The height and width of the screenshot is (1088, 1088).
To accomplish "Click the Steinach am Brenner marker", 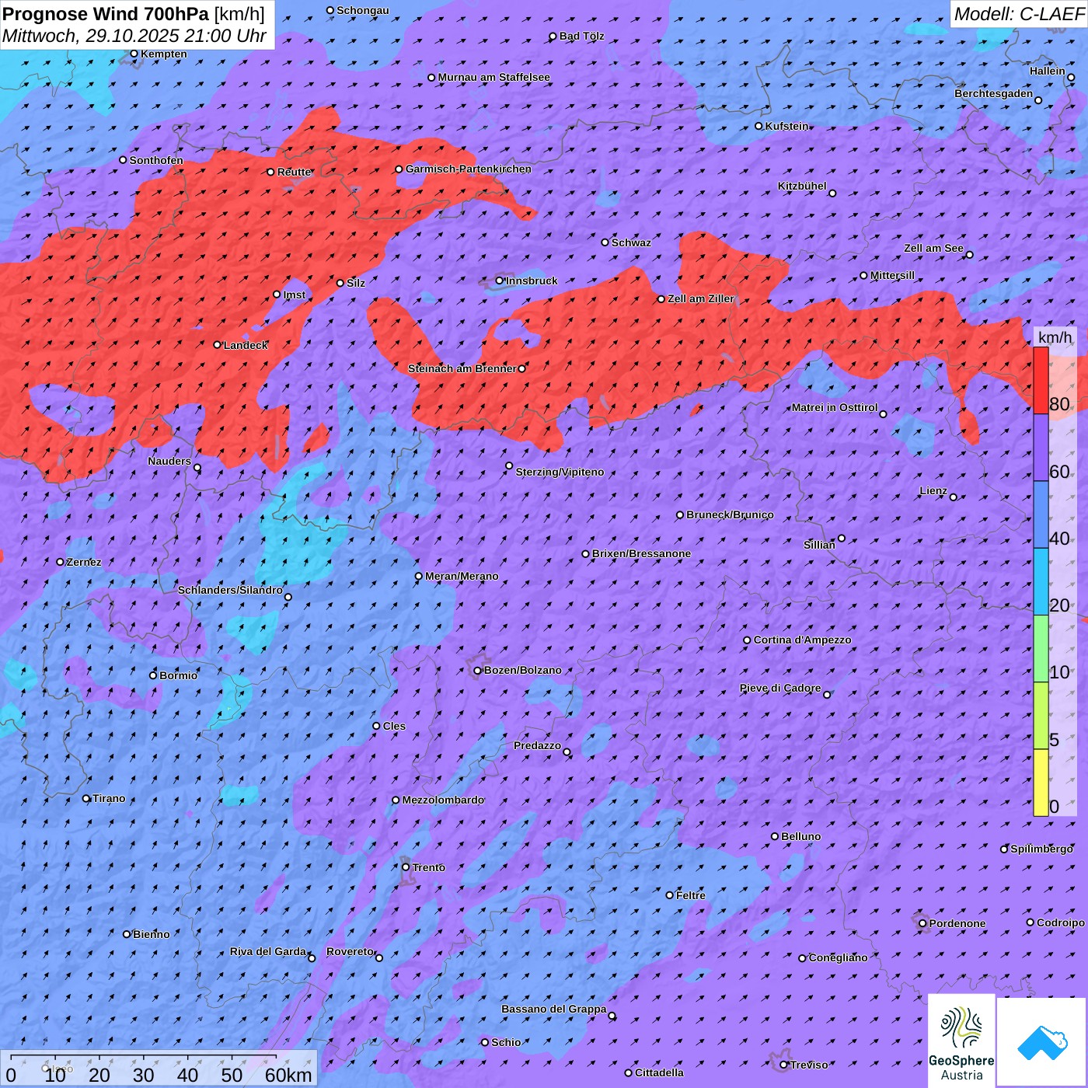I will pyautogui.click(x=522, y=369).
